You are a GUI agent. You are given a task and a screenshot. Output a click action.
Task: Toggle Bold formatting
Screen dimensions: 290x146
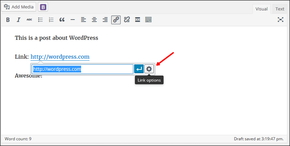[x=8, y=20]
